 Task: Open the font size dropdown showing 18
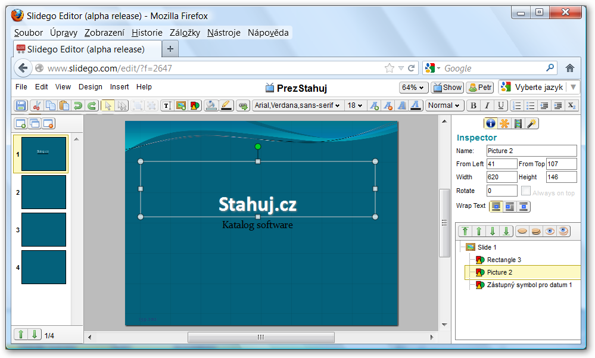(x=355, y=105)
